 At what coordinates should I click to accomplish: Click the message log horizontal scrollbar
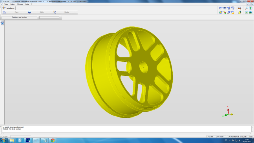[x=126, y=133]
